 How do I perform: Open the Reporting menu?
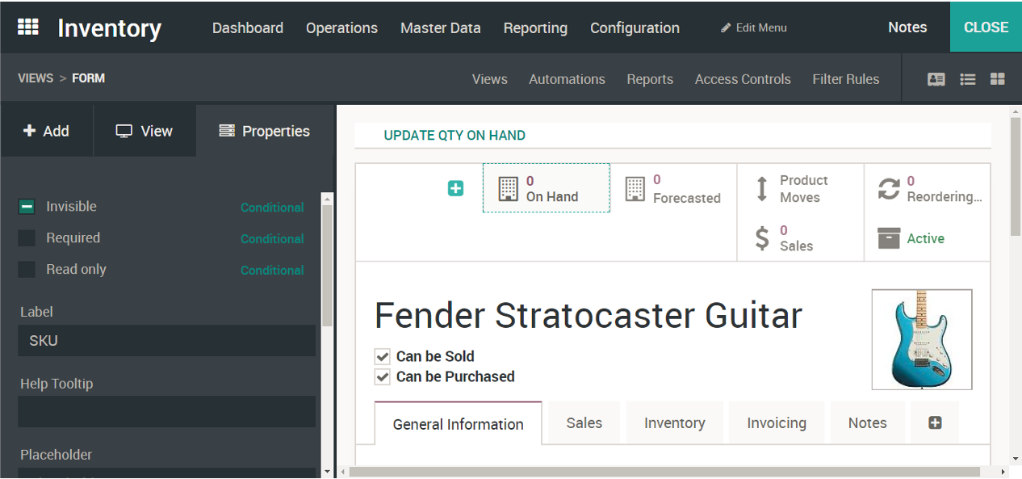pyautogui.click(x=535, y=27)
